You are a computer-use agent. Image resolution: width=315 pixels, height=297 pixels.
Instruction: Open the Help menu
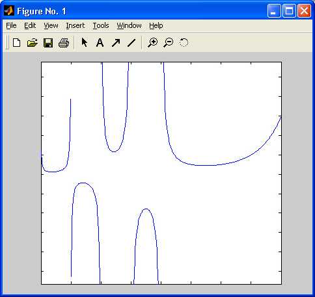point(156,25)
